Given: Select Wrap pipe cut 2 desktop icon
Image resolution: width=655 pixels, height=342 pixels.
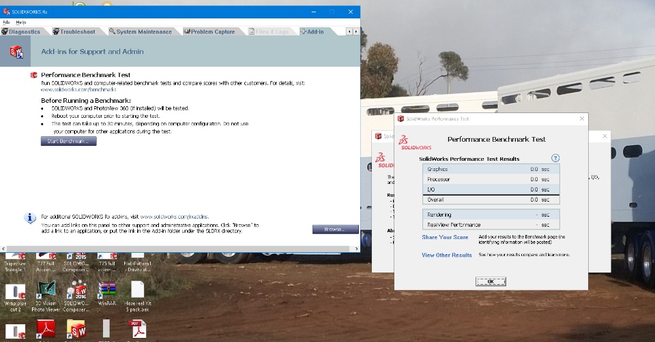Looking at the screenshot, I should click(x=15, y=296).
